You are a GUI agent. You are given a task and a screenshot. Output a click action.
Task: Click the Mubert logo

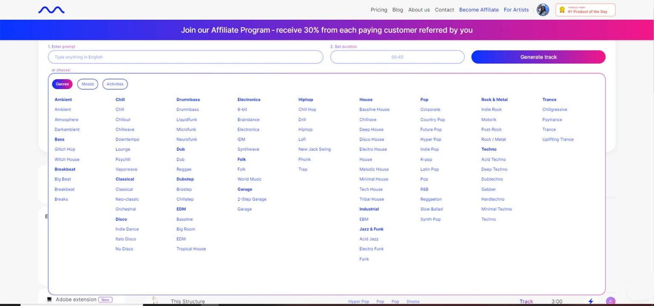[51, 9]
